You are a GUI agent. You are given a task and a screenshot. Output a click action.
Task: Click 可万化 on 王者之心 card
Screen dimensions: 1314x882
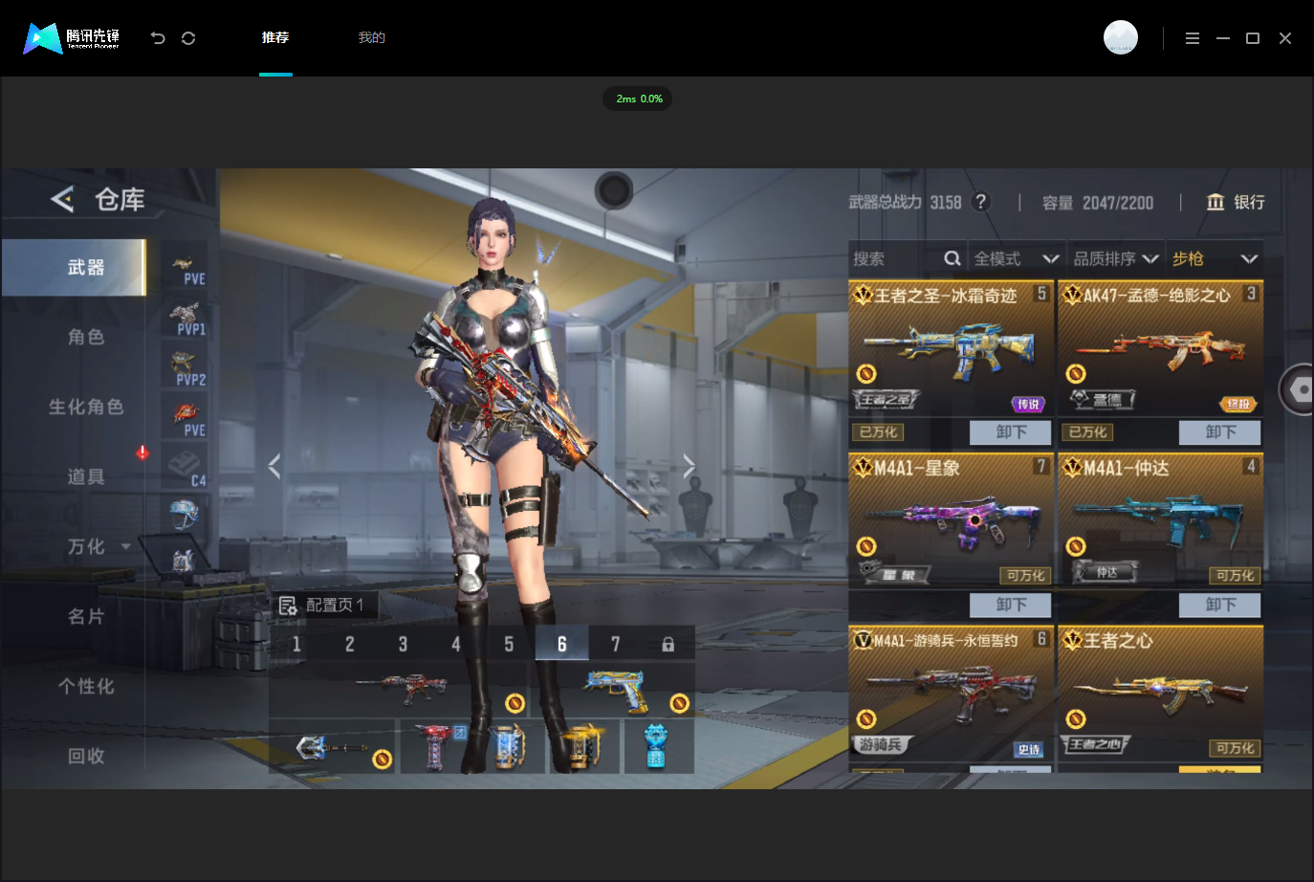(1235, 748)
